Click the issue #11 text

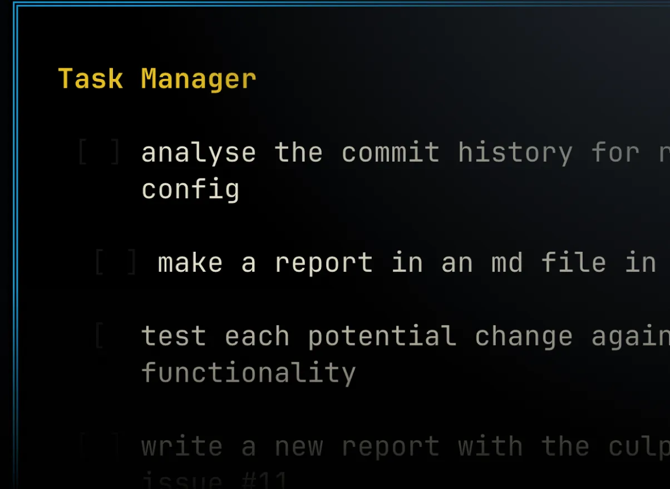[215, 480]
